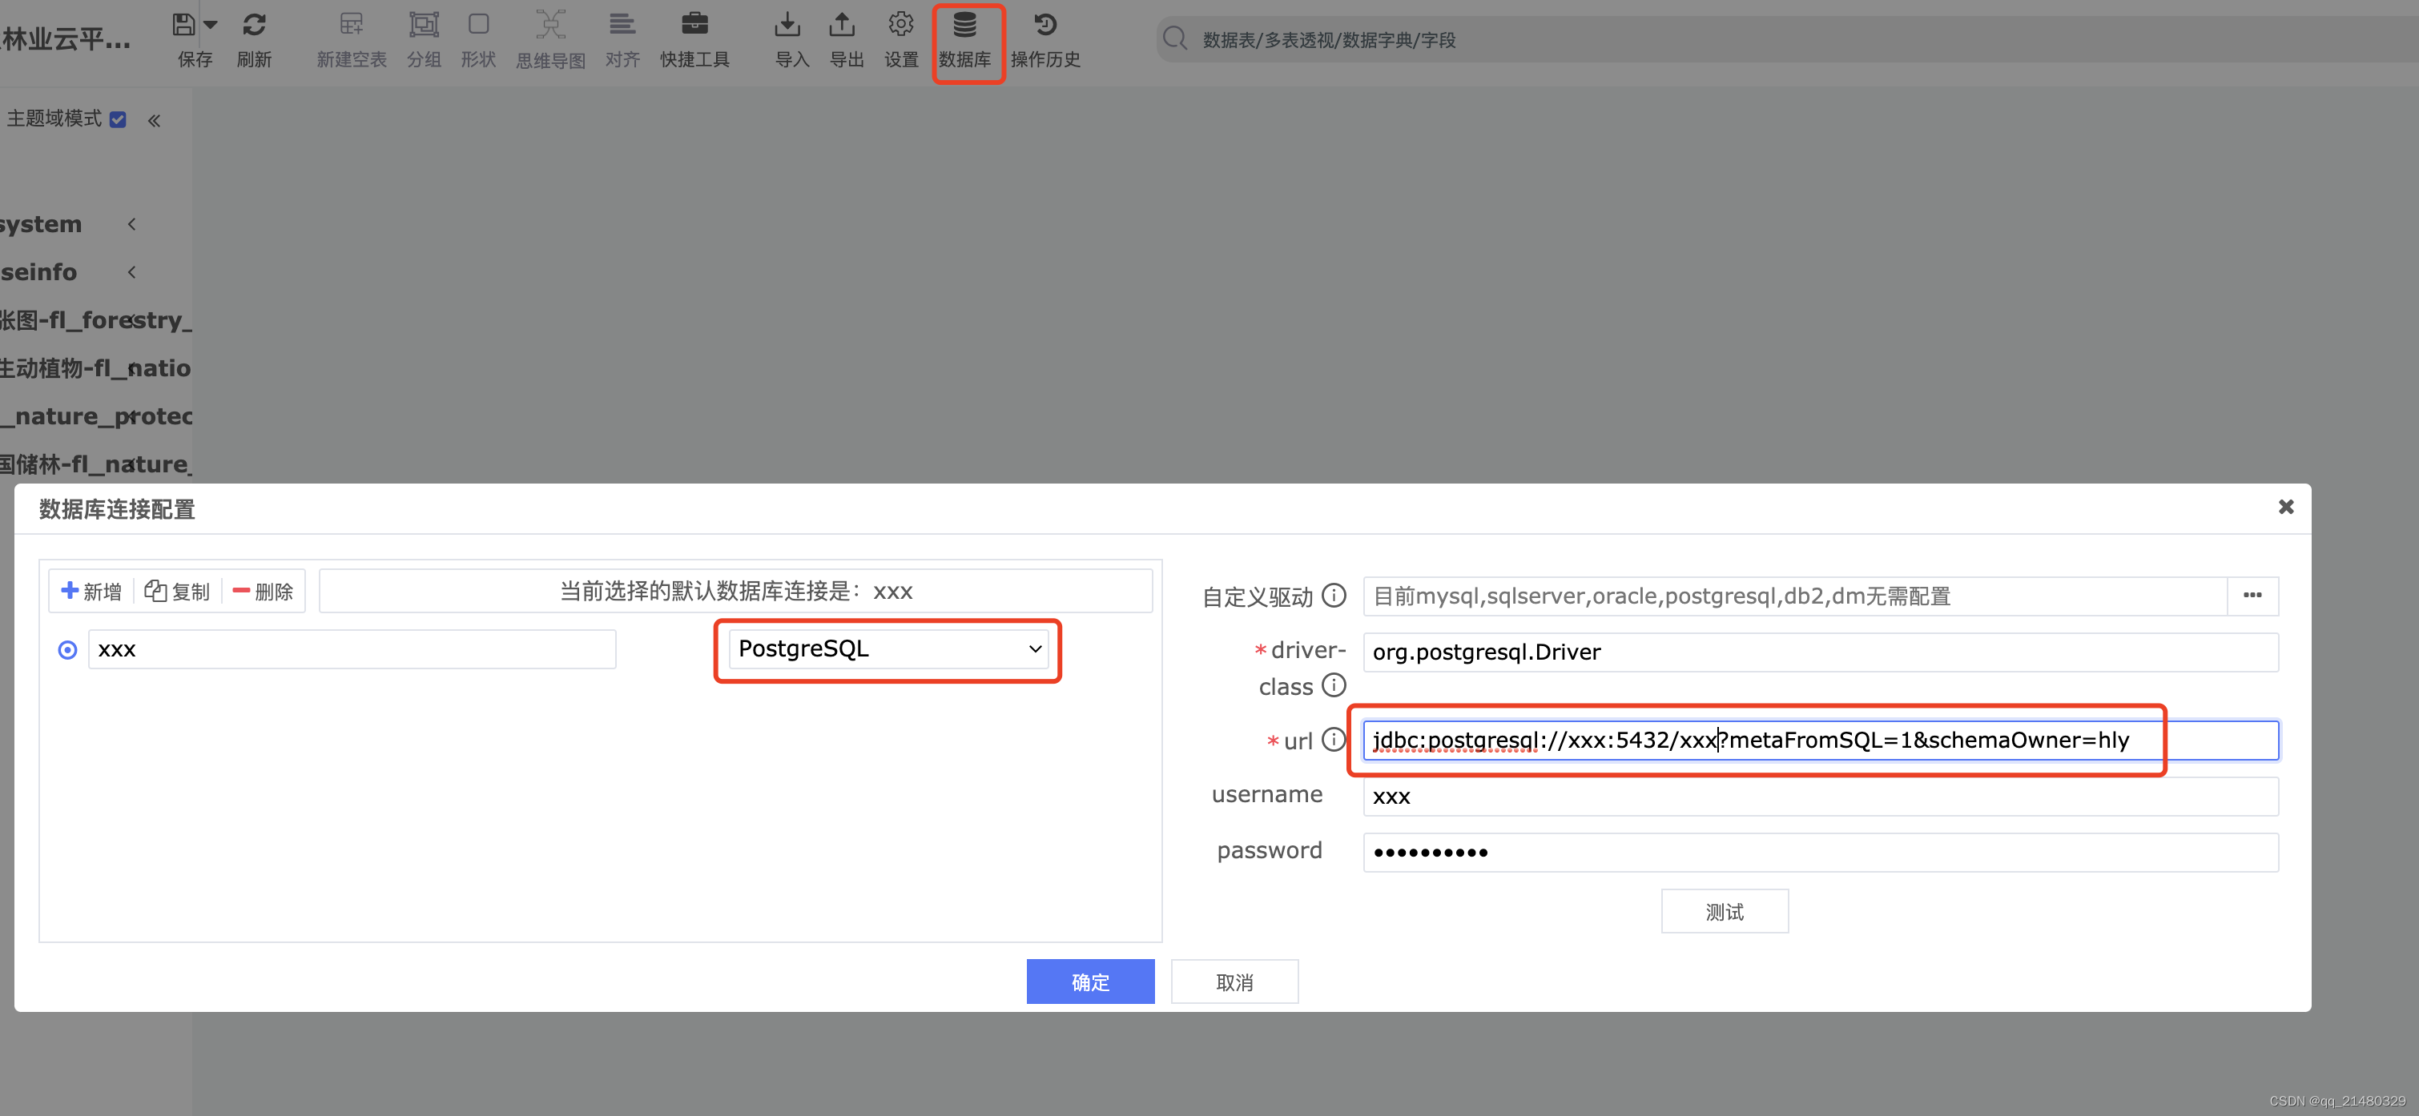The width and height of the screenshot is (2419, 1116).
Task: Click the 林业云平 project title
Action: (66, 39)
